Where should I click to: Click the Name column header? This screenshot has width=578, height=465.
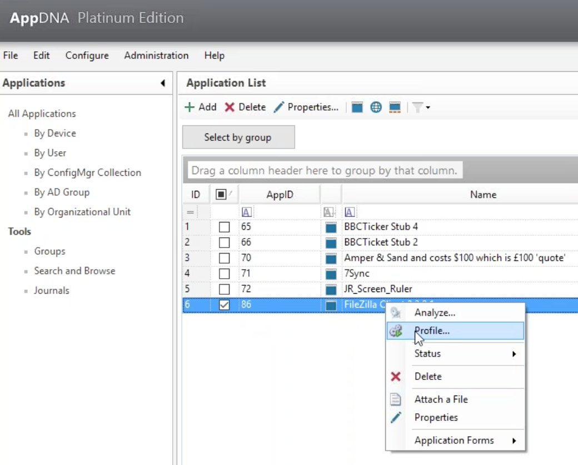click(x=482, y=194)
